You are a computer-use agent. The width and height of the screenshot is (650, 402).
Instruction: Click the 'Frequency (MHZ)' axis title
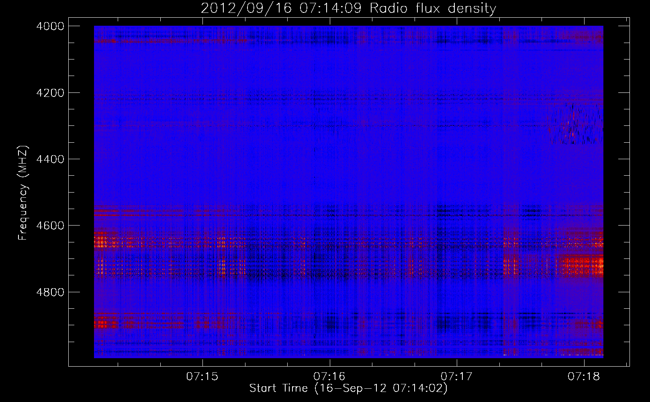point(23,193)
